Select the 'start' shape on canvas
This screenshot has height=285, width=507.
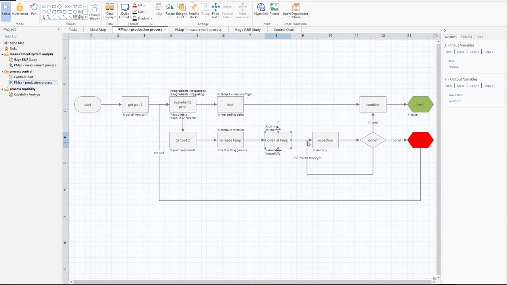[x=88, y=104]
